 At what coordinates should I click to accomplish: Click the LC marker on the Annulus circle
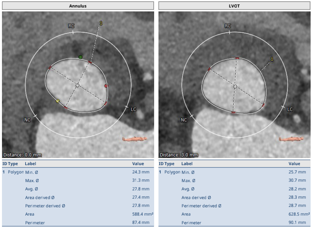pyautogui.click(x=133, y=109)
